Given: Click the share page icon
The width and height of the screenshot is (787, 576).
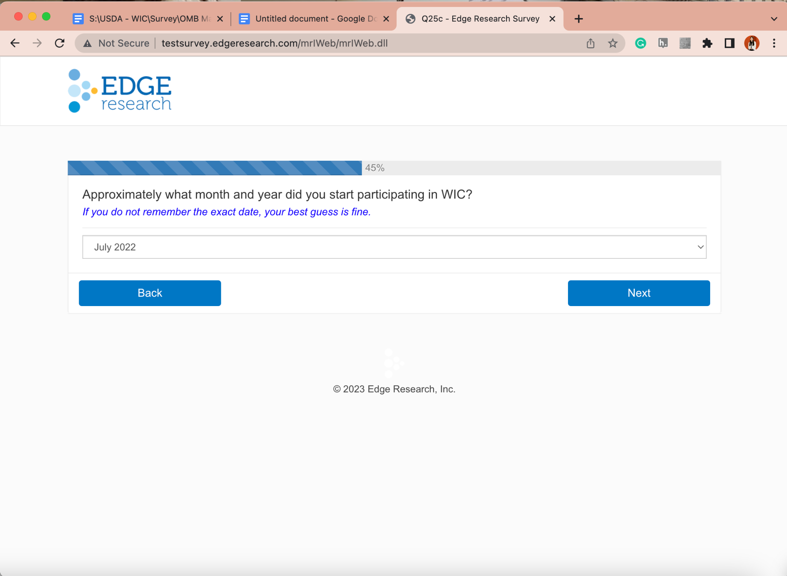Looking at the screenshot, I should pyautogui.click(x=591, y=43).
